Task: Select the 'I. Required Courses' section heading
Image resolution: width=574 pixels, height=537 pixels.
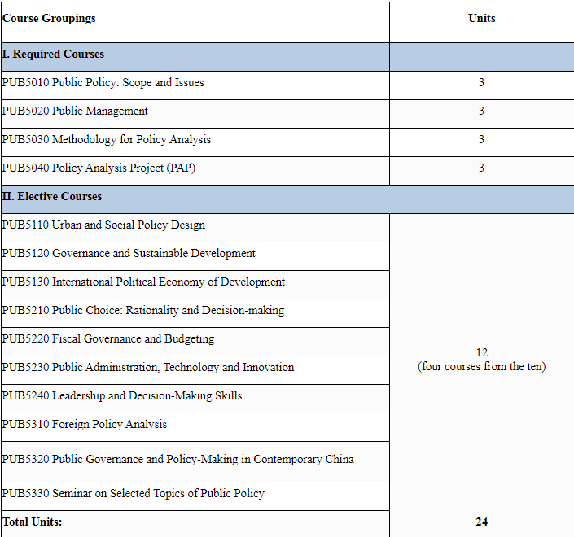Action: 53,55
